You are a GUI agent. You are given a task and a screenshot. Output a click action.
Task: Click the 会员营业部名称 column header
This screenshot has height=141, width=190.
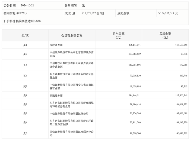click(x=72, y=35)
